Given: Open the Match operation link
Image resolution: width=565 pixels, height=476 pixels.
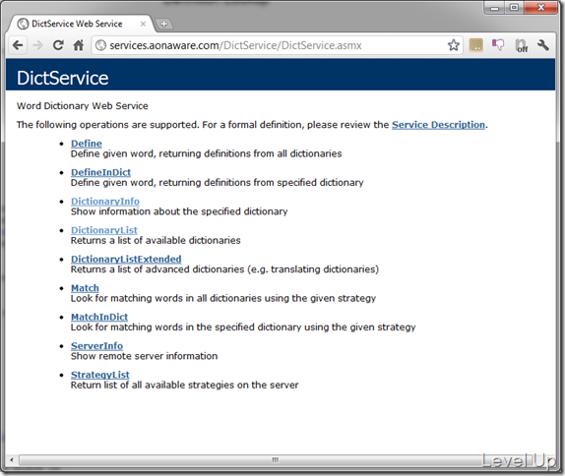Looking at the screenshot, I should click(85, 288).
